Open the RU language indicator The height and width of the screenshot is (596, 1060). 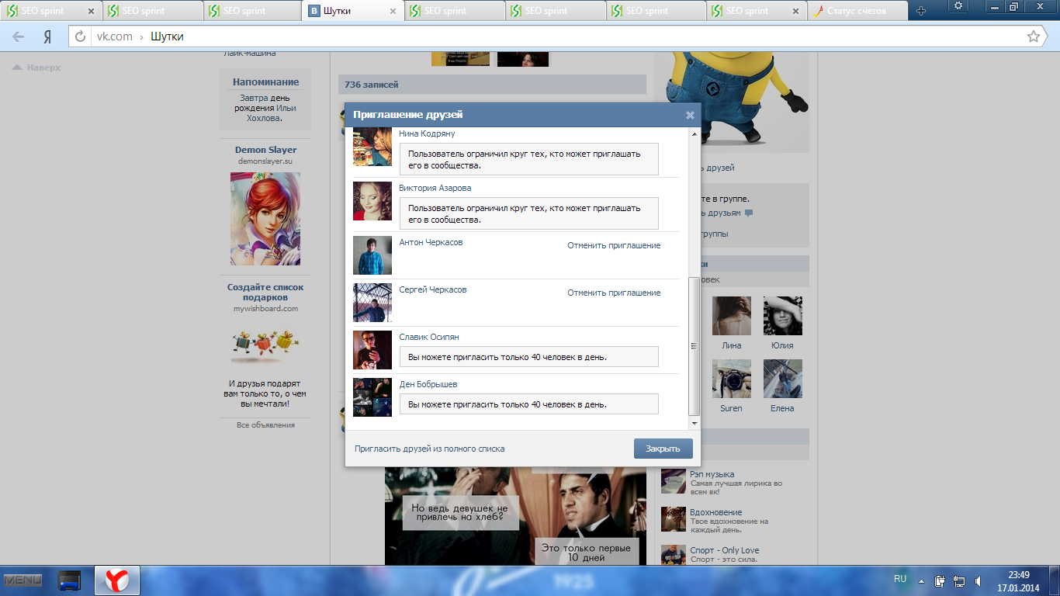(x=900, y=579)
